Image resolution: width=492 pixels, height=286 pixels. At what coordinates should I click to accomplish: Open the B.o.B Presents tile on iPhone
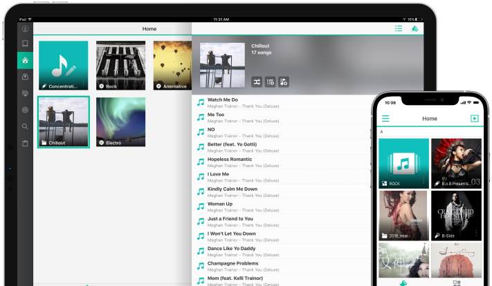click(456, 164)
